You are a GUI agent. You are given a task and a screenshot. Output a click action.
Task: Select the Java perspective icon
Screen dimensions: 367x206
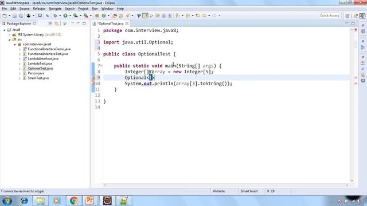click(x=362, y=15)
